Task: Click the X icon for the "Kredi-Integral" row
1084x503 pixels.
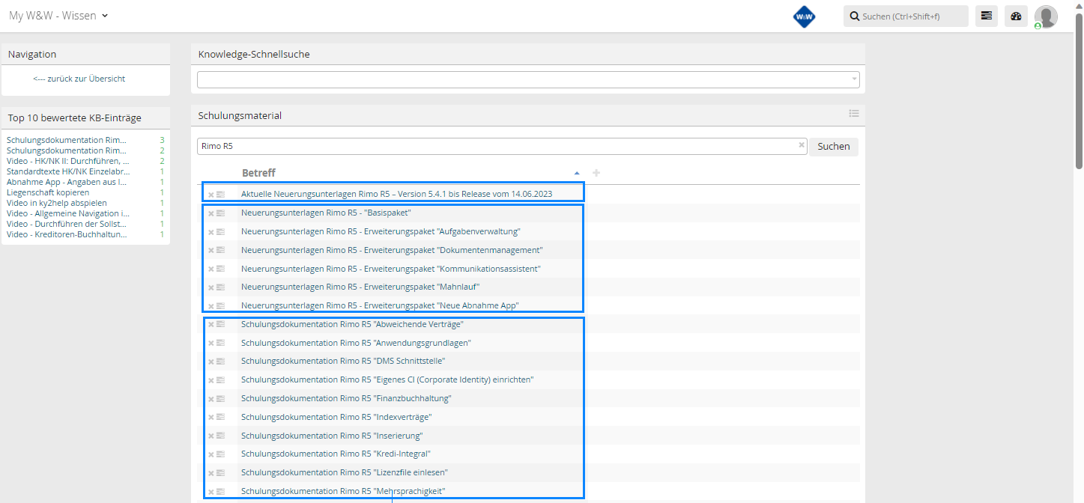Action: (x=211, y=454)
